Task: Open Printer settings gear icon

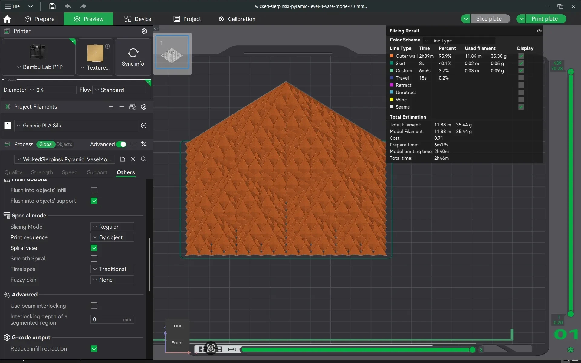Action: [144, 31]
